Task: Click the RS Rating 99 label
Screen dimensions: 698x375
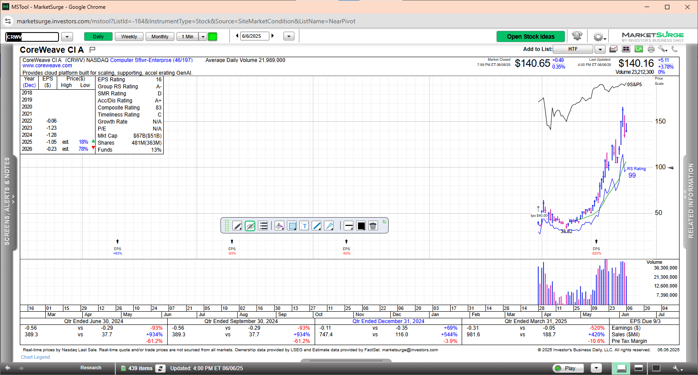Action: pyautogui.click(x=636, y=172)
